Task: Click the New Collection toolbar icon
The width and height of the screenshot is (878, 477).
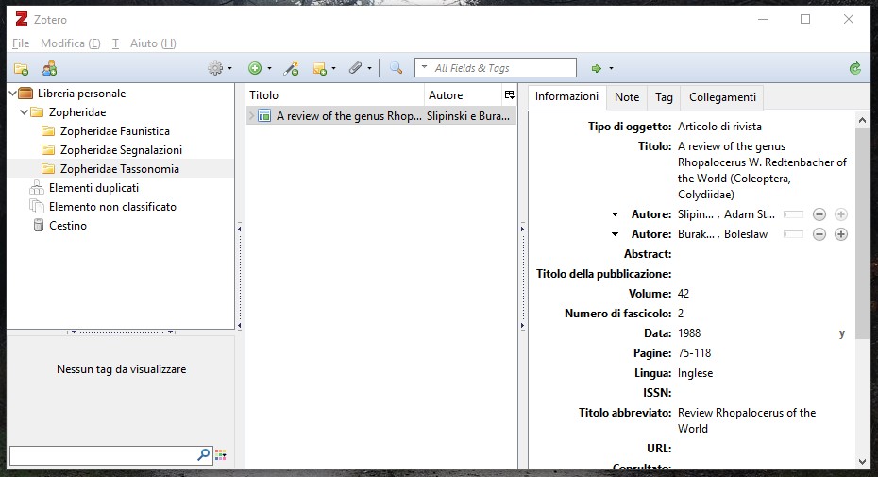Action: pyautogui.click(x=20, y=68)
